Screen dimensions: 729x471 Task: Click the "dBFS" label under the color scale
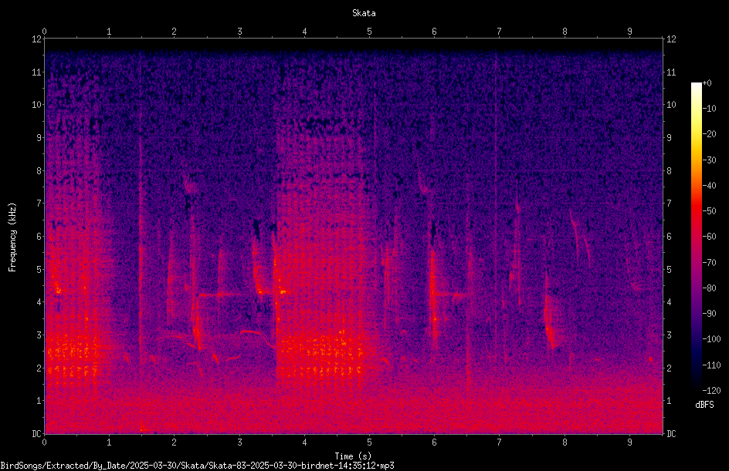point(704,405)
